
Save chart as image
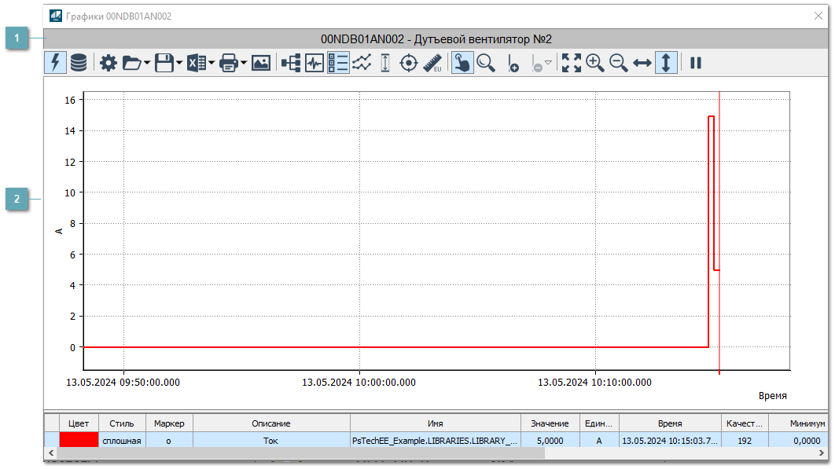point(261,64)
